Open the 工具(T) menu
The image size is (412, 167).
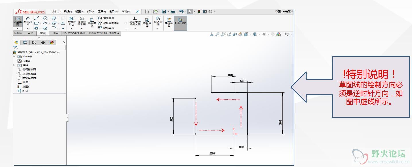(102, 11)
